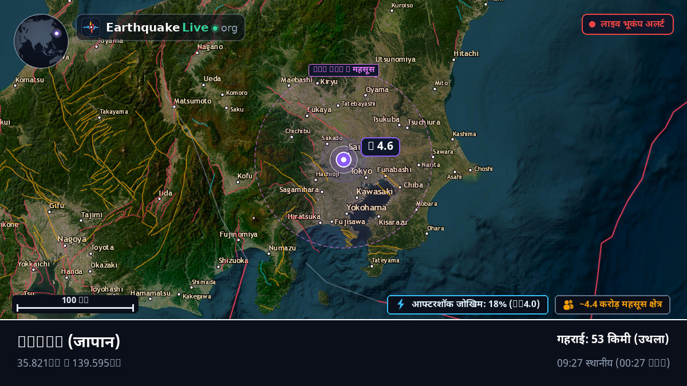687x386 pixels.
Task: Click the Maebashi city label
Action: point(297,80)
